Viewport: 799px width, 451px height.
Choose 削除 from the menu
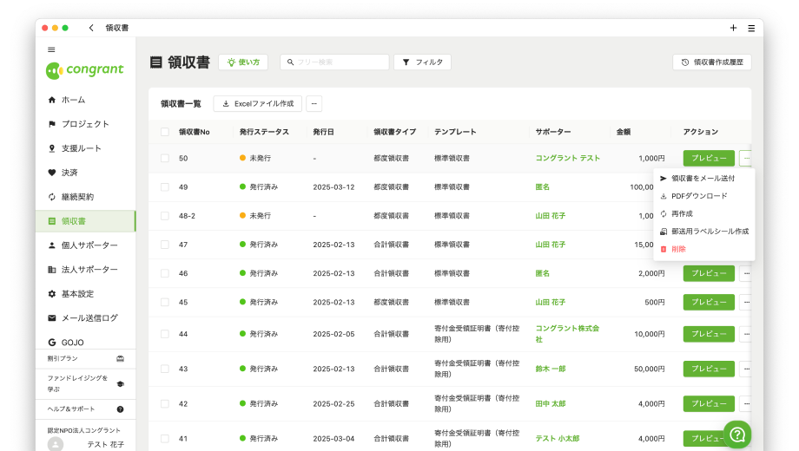(x=703, y=249)
